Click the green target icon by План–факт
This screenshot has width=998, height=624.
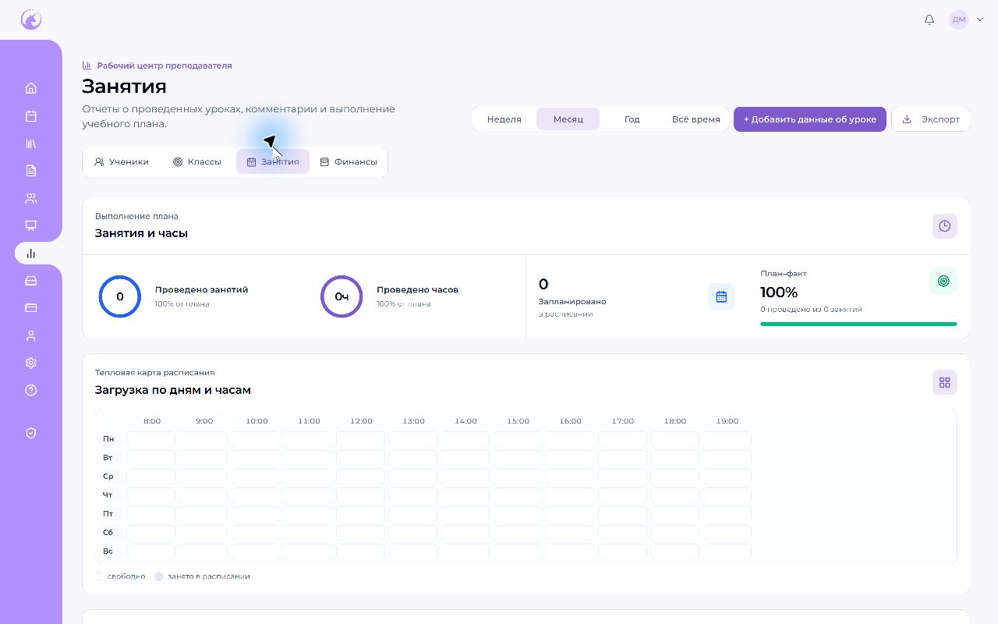point(943,281)
